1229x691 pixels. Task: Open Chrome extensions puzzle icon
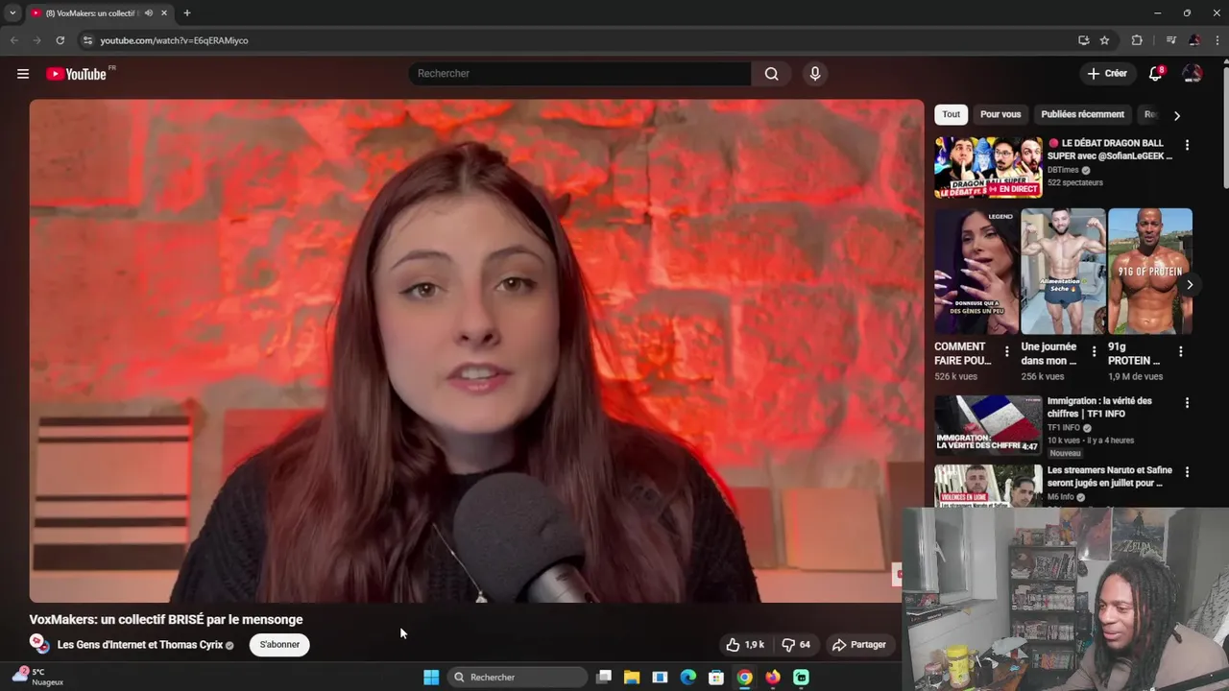[1137, 40]
